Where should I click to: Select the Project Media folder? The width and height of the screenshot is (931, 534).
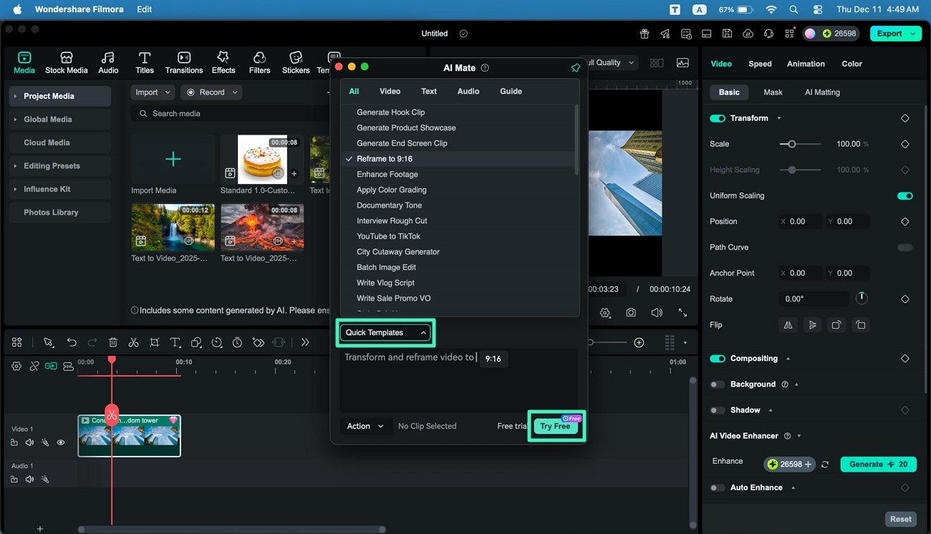click(x=60, y=96)
